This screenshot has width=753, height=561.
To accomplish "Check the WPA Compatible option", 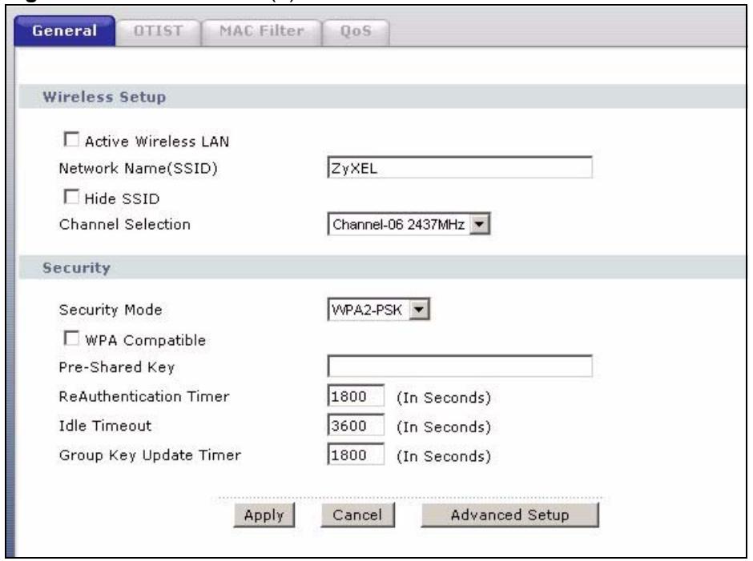I will point(71,339).
